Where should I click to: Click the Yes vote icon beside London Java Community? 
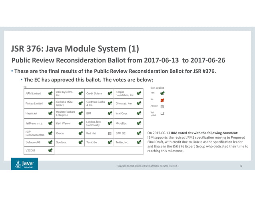coord(110,123)
